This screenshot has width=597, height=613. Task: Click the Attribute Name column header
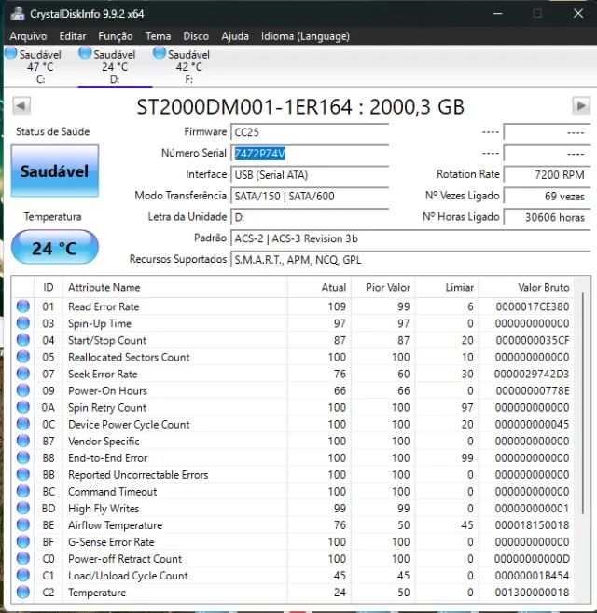click(174, 287)
